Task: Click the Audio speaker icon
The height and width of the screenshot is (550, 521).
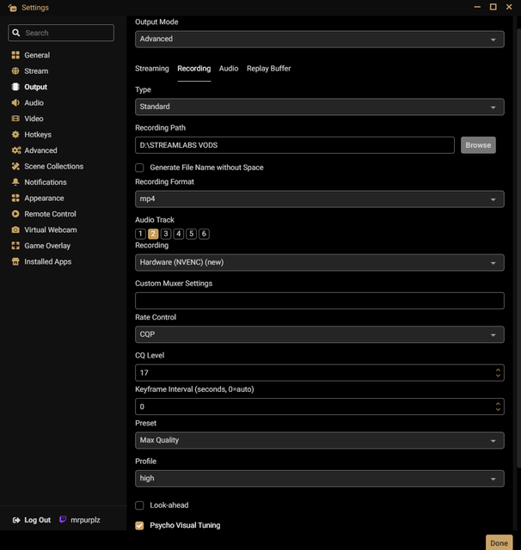Action: [15, 103]
